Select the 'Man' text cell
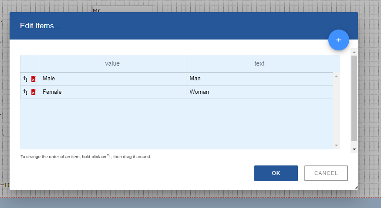 [x=259, y=79]
